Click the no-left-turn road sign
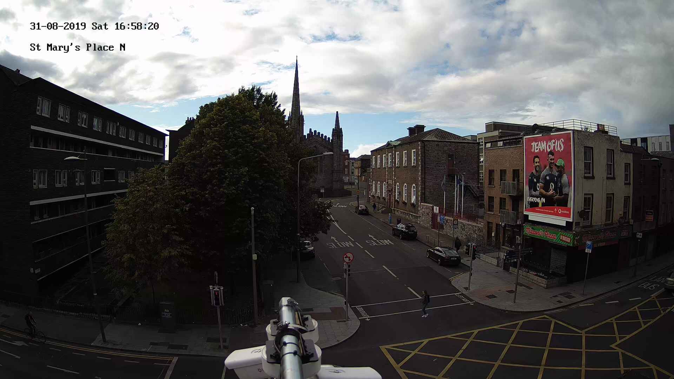This screenshot has height=379, width=674. 348,258
